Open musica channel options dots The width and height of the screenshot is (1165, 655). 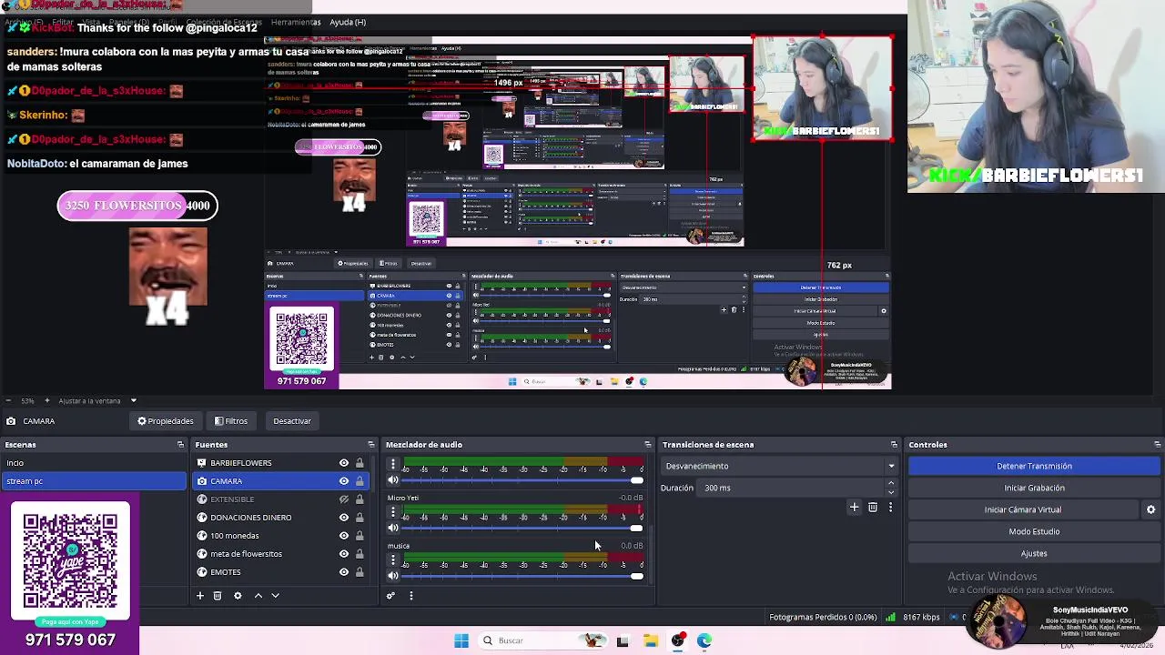tap(393, 560)
